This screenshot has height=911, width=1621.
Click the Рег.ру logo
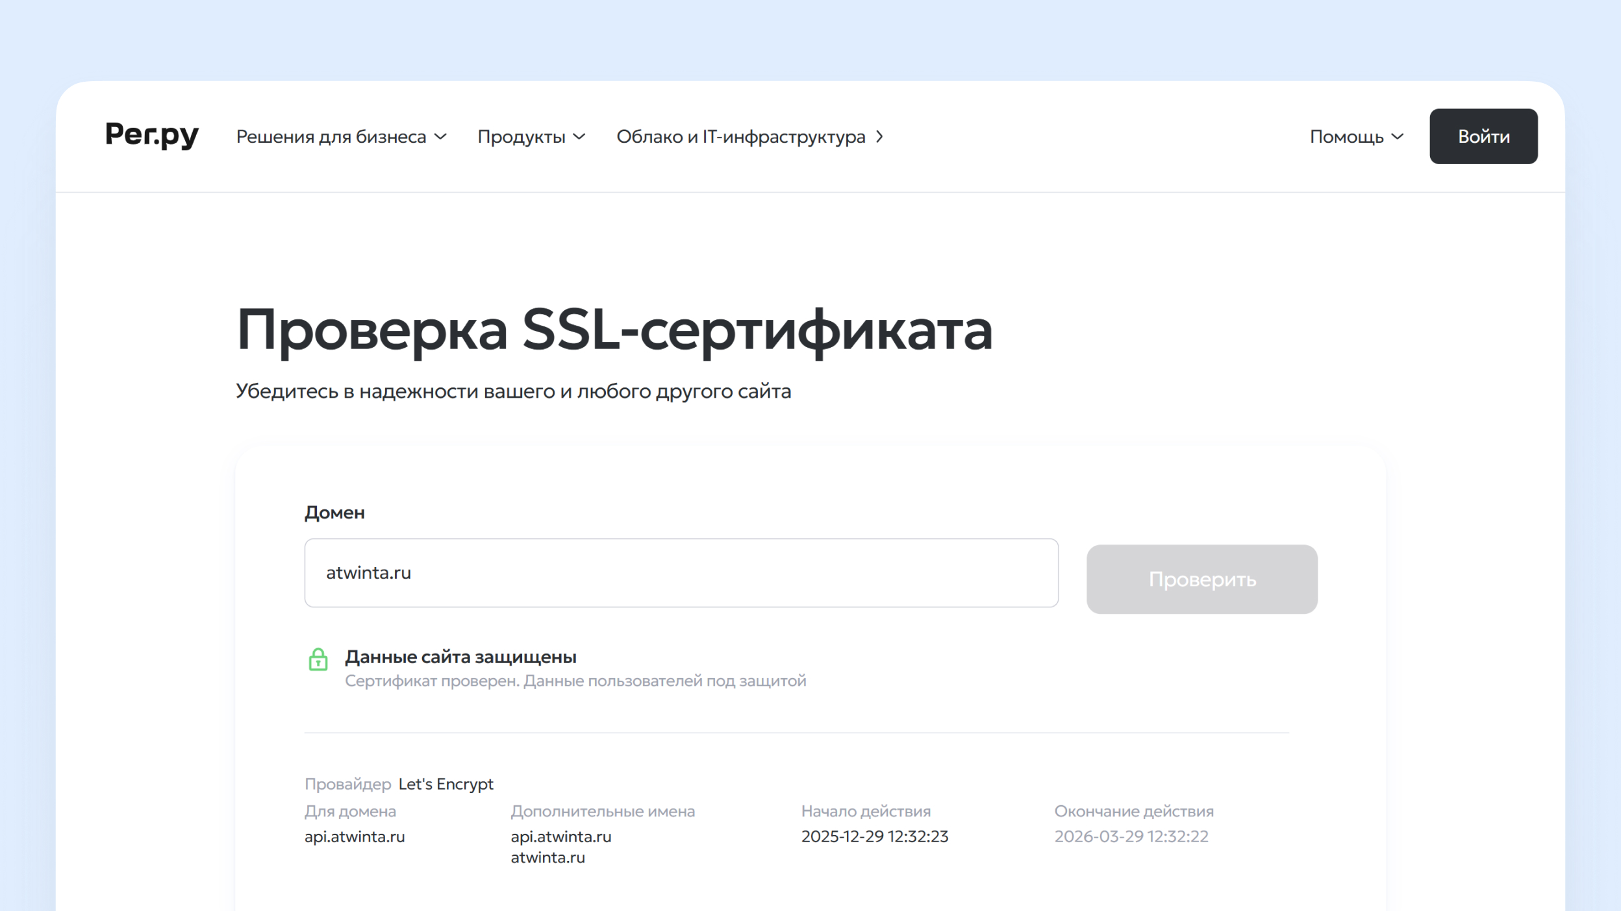click(151, 136)
